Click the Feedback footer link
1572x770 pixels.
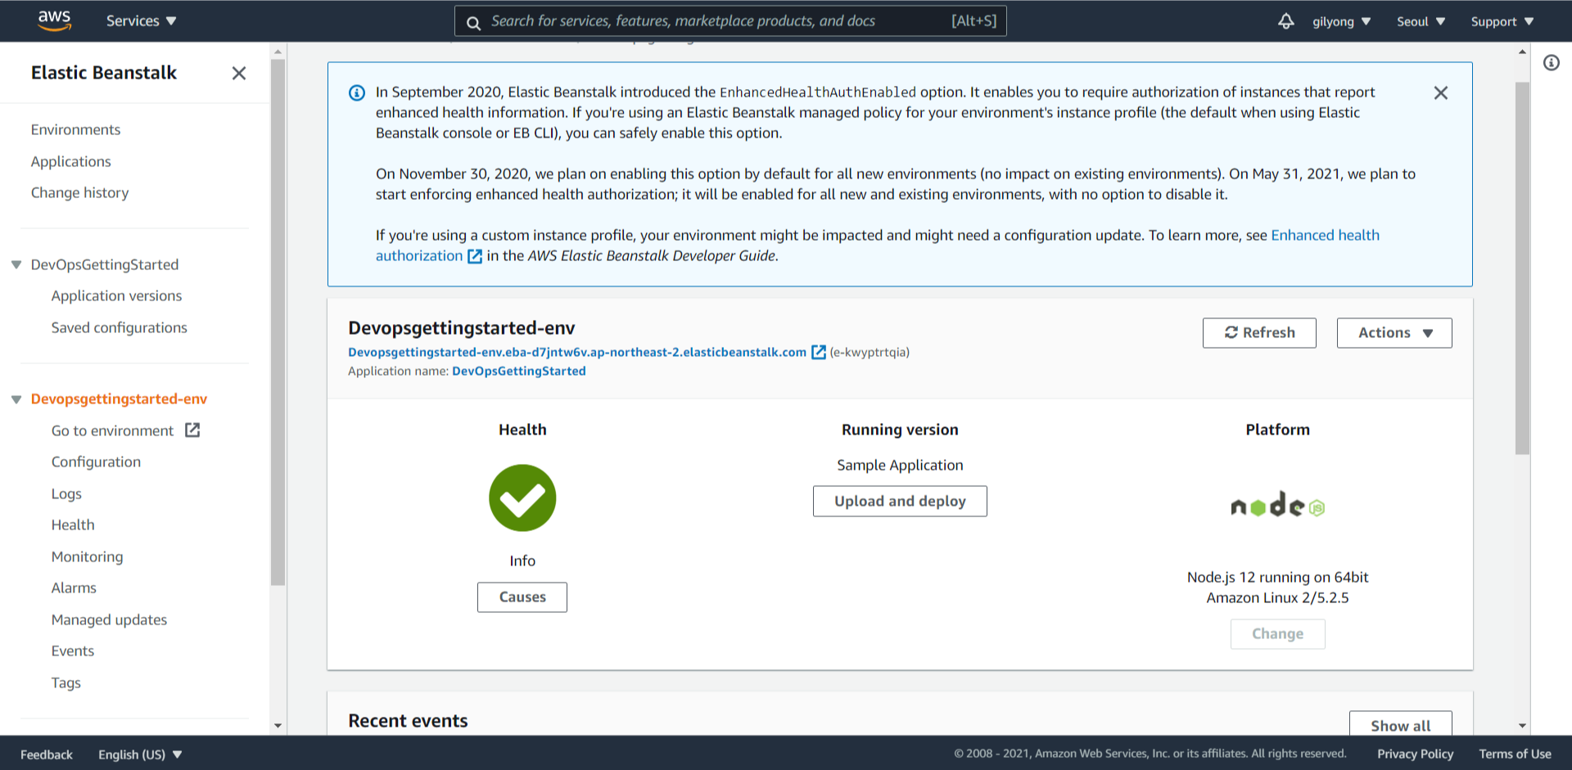click(47, 754)
